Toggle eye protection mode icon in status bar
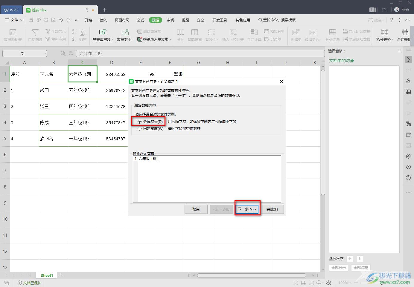Viewport: 414px width, 287px height. (x=329, y=283)
